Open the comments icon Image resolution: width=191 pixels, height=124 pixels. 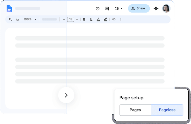coord(107,9)
